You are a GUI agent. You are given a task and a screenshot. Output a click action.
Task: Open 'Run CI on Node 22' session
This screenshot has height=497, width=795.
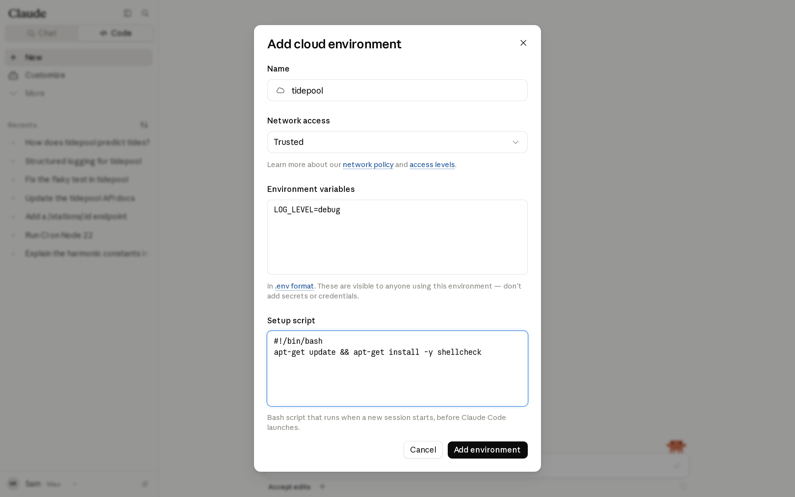[79, 235]
